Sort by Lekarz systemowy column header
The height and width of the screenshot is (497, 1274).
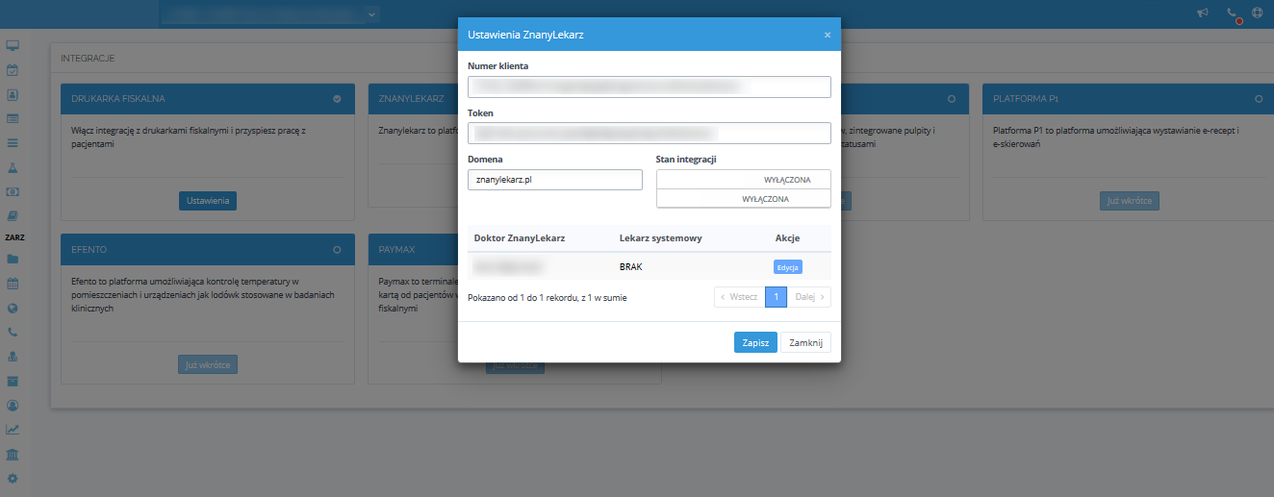(660, 237)
